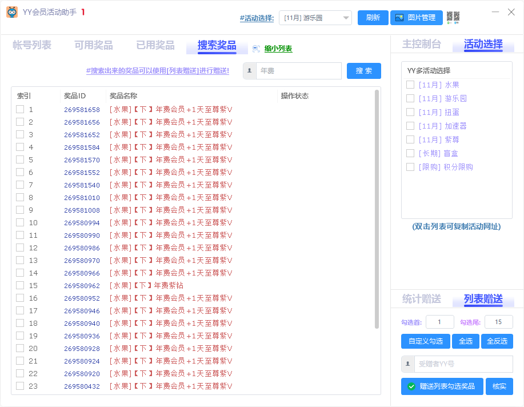Tick the [11月] 游乐园 activity checkbox

click(410, 98)
